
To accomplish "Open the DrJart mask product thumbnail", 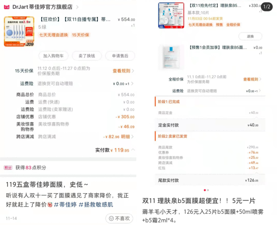I will (19, 32).
